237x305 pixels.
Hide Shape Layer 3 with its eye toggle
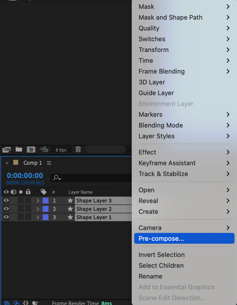[x=6, y=201]
